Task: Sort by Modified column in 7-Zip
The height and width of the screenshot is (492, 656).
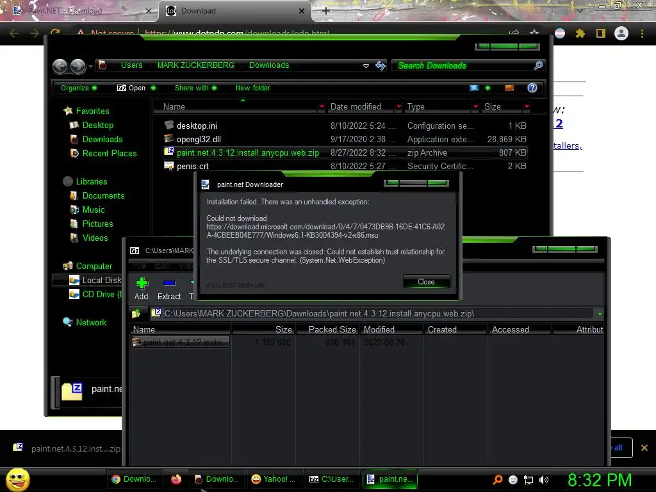Action: (391, 329)
